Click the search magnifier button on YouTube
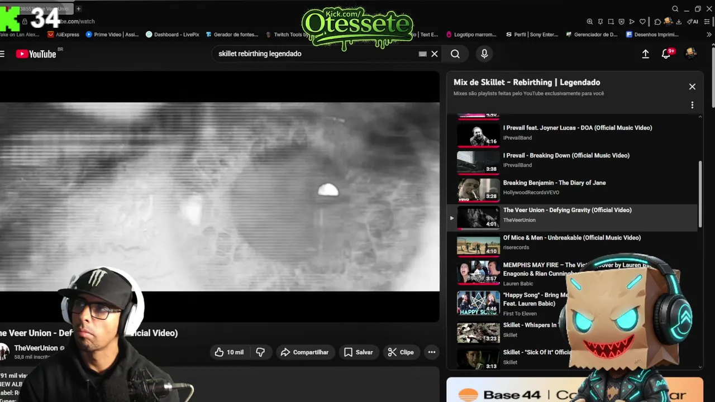This screenshot has height=402, width=715. [455, 54]
